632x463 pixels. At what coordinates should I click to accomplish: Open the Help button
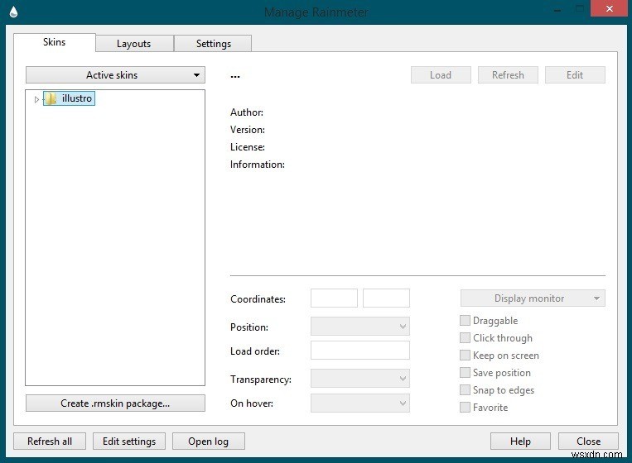point(520,442)
